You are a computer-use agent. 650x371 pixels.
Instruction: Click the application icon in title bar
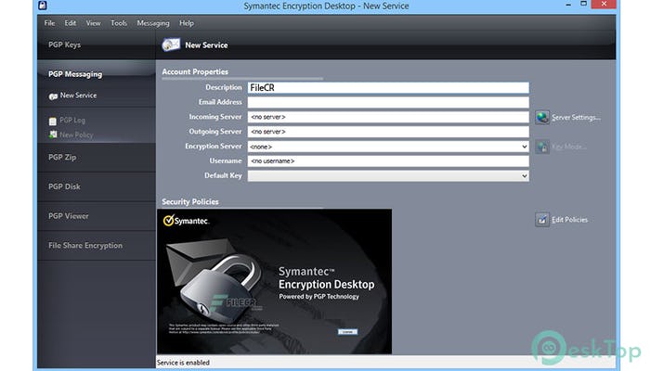(x=43, y=6)
